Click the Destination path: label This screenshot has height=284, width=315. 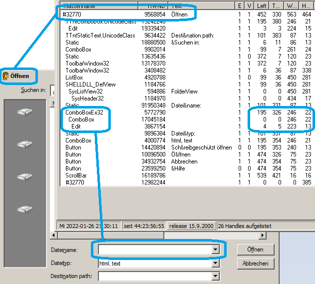[71, 276]
